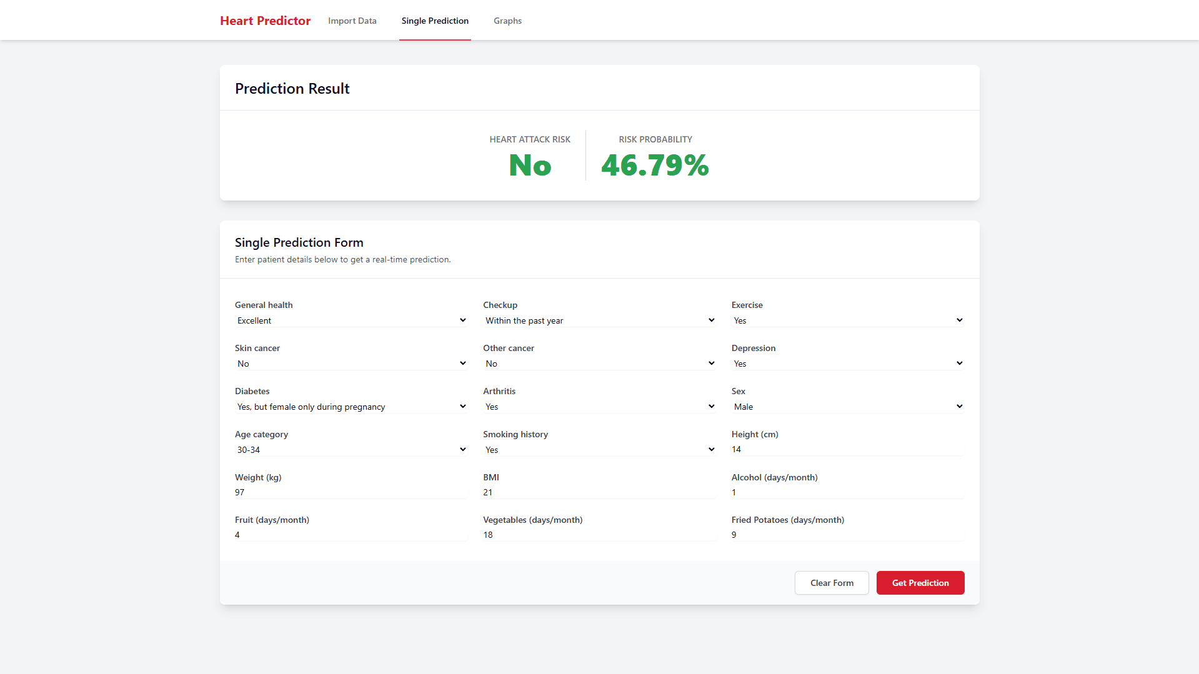This screenshot has width=1199, height=674.
Task: Open the Import Data tab
Action: click(352, 21)
